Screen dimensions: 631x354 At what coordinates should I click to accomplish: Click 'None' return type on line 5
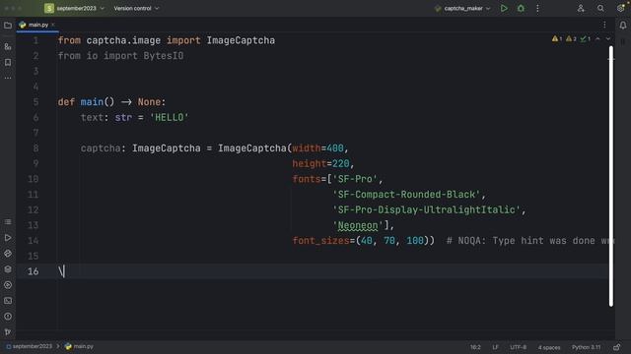tap(149, 102)
